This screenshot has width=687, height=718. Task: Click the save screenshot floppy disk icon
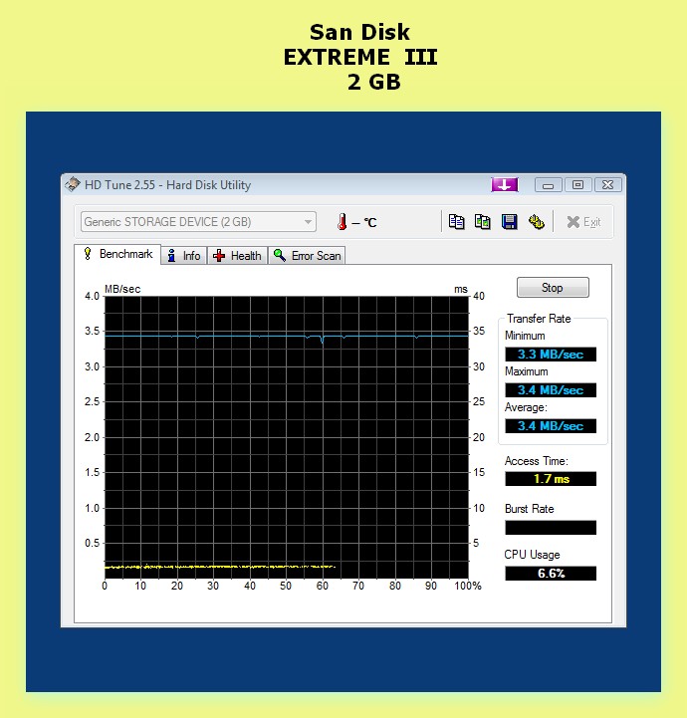[x=509, y=222]
